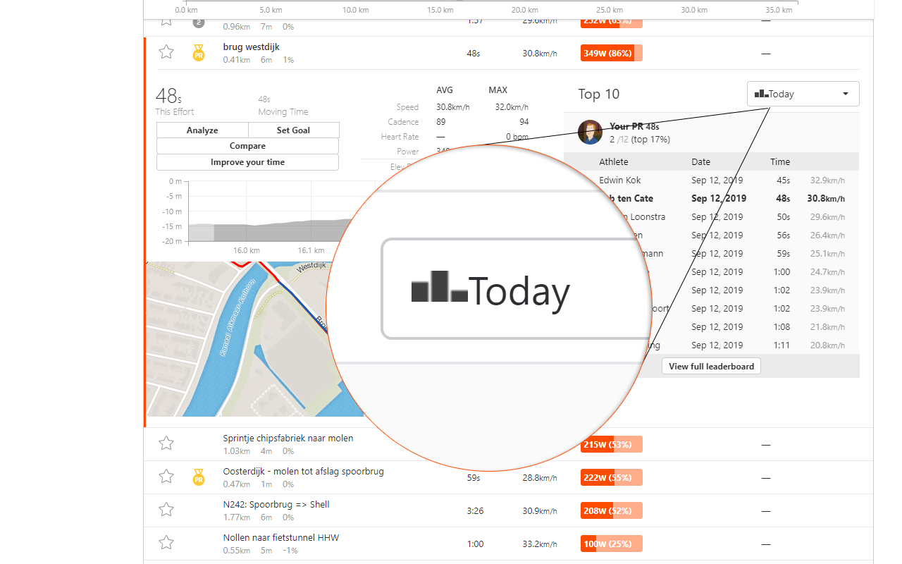Image resolution: width=902 pixels, height=564 pixels.
Task: Click the Top 10 heading
Action: [599, 94]
